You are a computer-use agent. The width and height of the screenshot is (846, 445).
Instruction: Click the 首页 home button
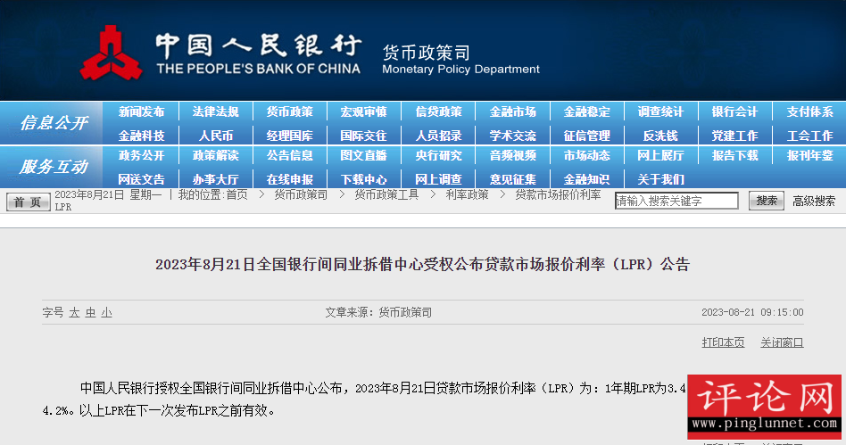pyautogui.click(x=28, y=202)
